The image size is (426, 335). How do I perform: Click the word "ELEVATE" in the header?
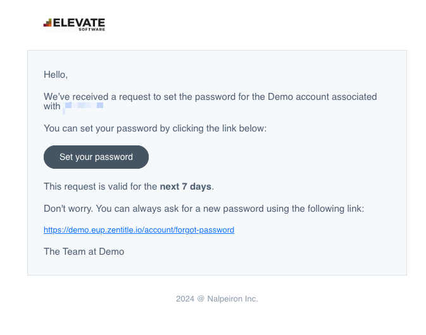pos(79,23)
